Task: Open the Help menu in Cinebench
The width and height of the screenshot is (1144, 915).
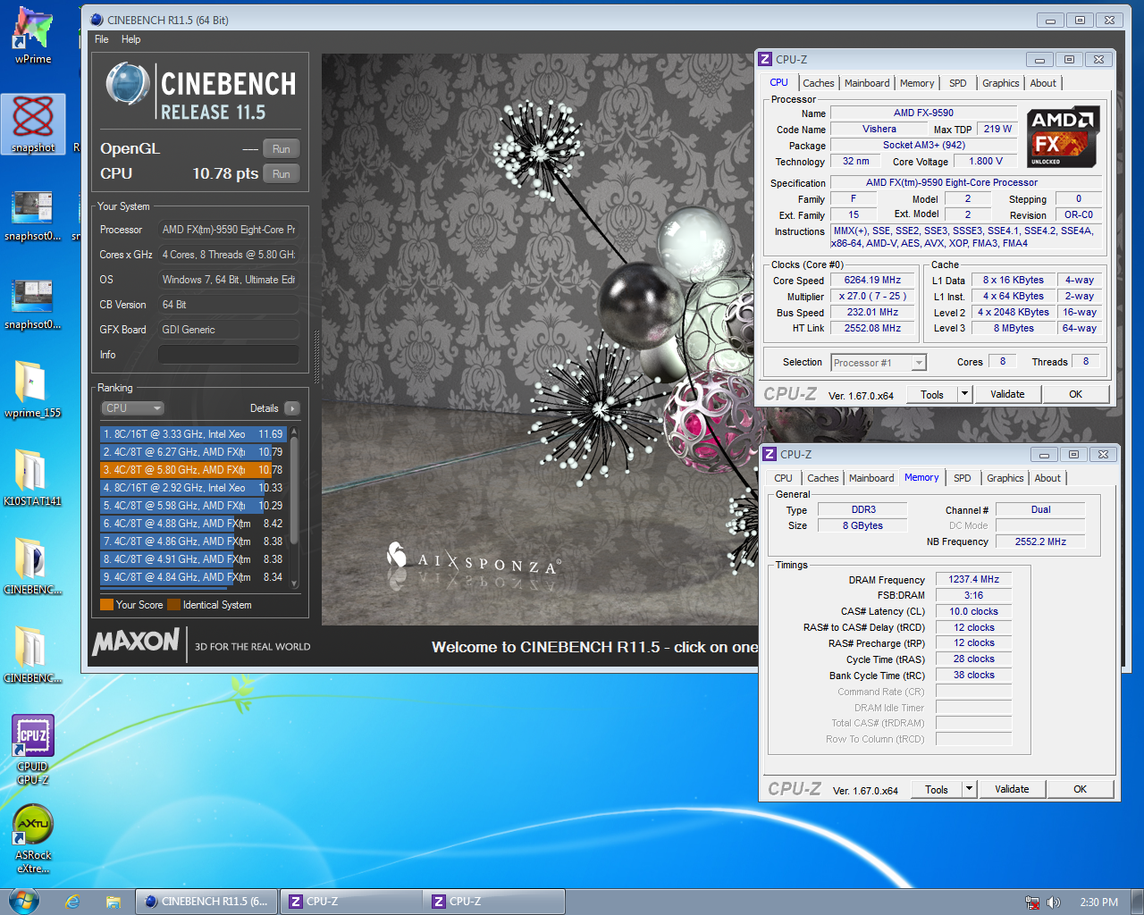Action: [x=130, y=39]
